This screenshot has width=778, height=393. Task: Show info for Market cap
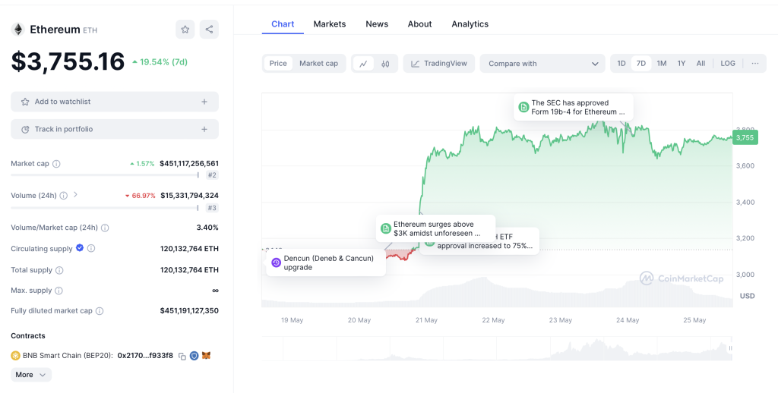(56, 164)
